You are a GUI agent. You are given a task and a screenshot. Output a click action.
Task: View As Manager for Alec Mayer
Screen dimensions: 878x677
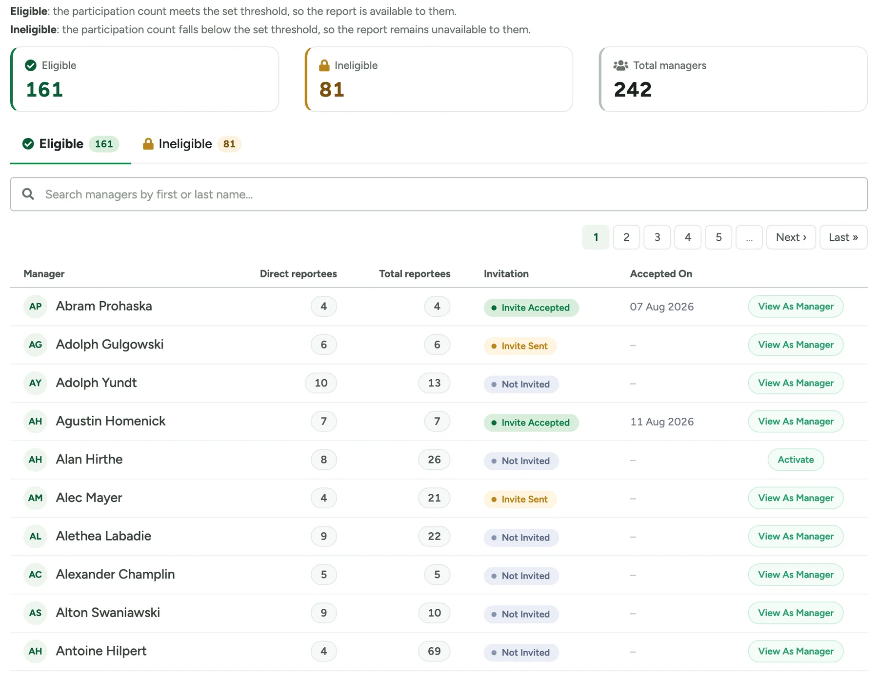796,498
